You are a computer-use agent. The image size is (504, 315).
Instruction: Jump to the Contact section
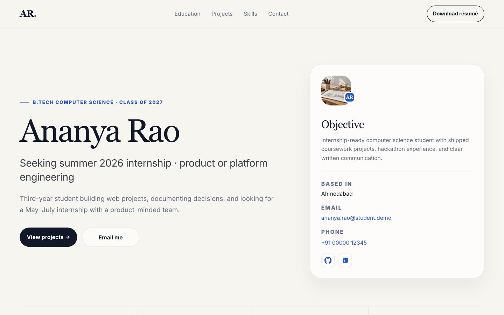click(x=278, y=14)
